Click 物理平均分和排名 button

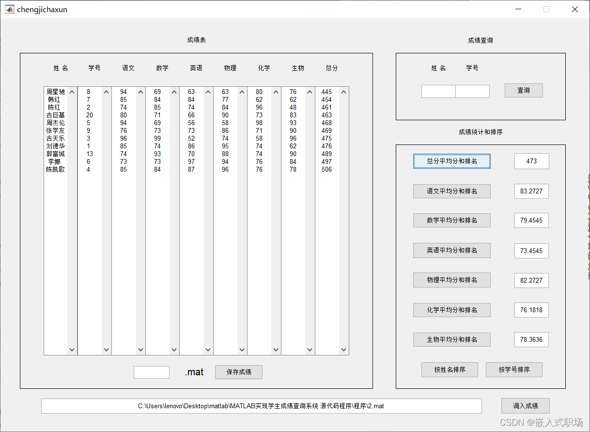click(451, 280)
